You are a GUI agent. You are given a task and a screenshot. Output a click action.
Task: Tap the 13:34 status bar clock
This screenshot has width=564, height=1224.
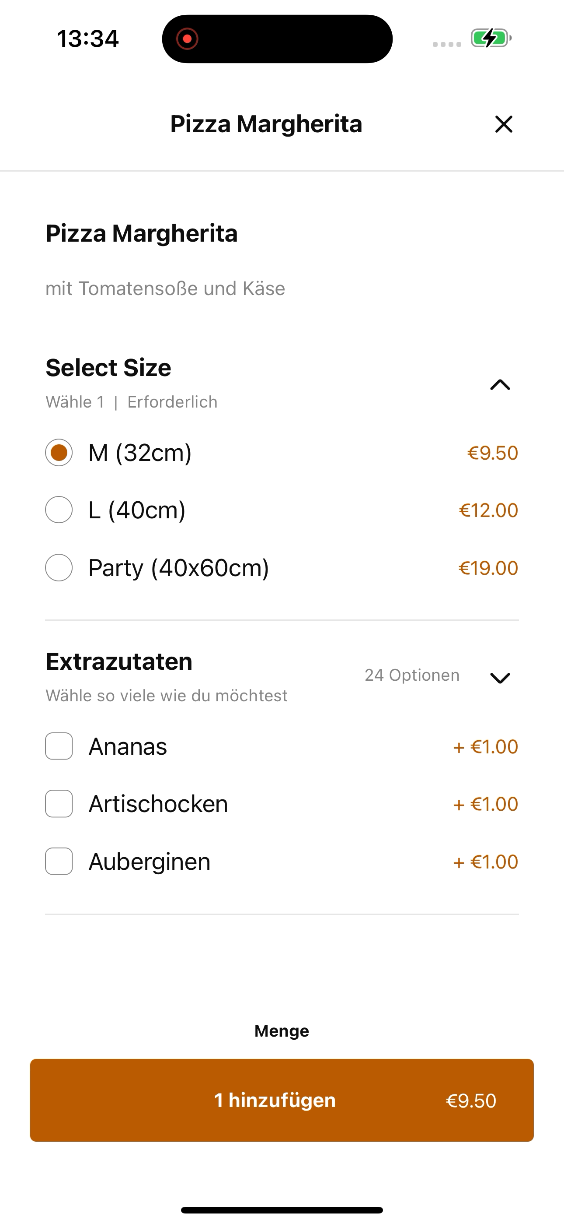pos(88,39)
